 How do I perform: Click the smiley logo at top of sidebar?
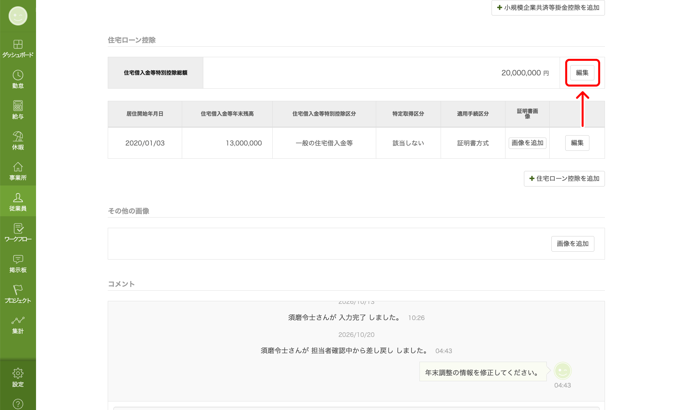(18, 16)
